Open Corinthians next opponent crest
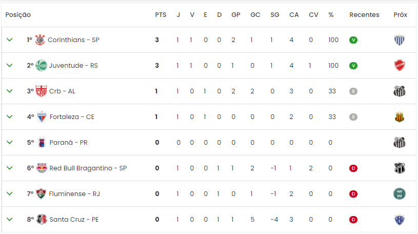Viewport: 418px width, 234px height. coord(400,40)
